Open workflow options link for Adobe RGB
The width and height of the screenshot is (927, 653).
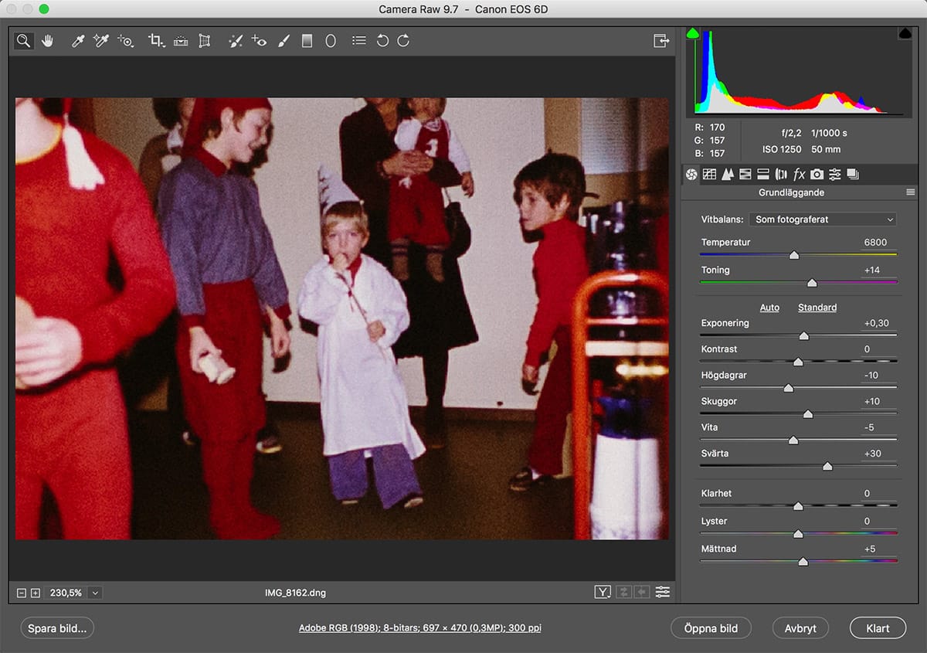point(419,628)
